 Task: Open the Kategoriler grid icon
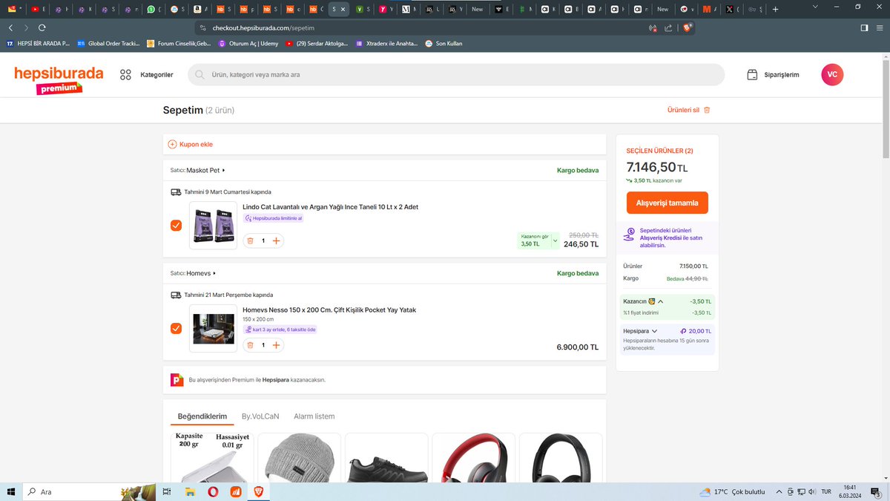tap(125, 75)
